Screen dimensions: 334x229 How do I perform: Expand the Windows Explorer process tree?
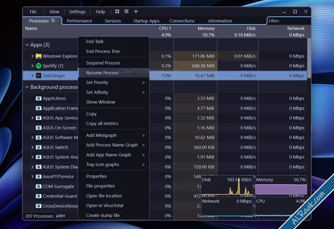(x=32, y=56)
